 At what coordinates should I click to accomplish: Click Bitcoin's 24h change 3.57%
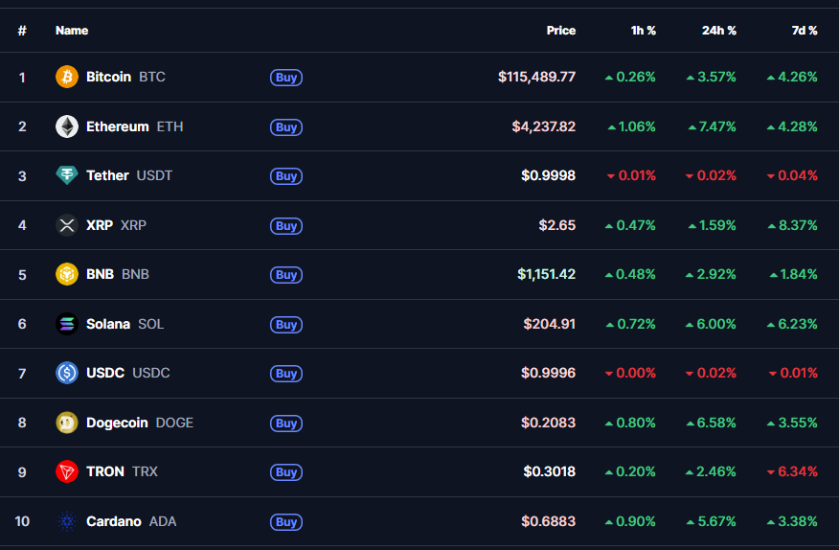point(711,77)
